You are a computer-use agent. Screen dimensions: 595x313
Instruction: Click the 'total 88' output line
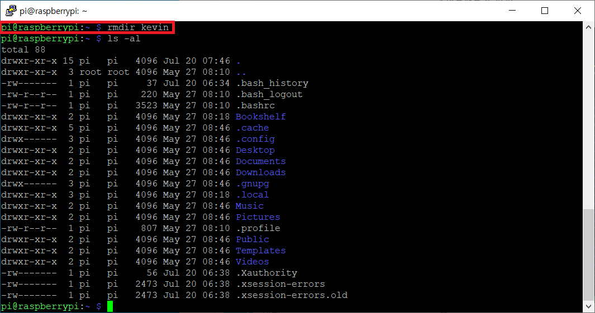point(23,50)
